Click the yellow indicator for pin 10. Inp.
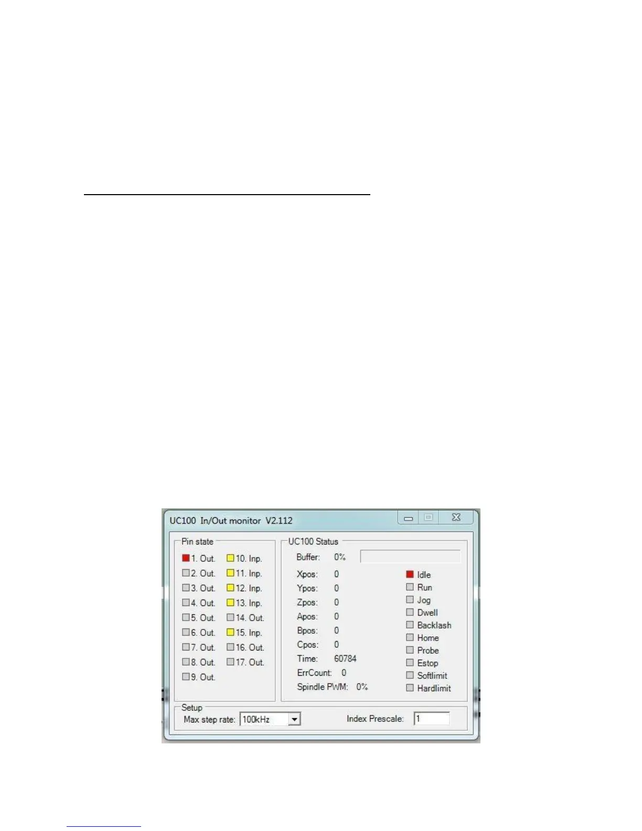Viewport: 642px width, 831px height. (x=230, y=558)
